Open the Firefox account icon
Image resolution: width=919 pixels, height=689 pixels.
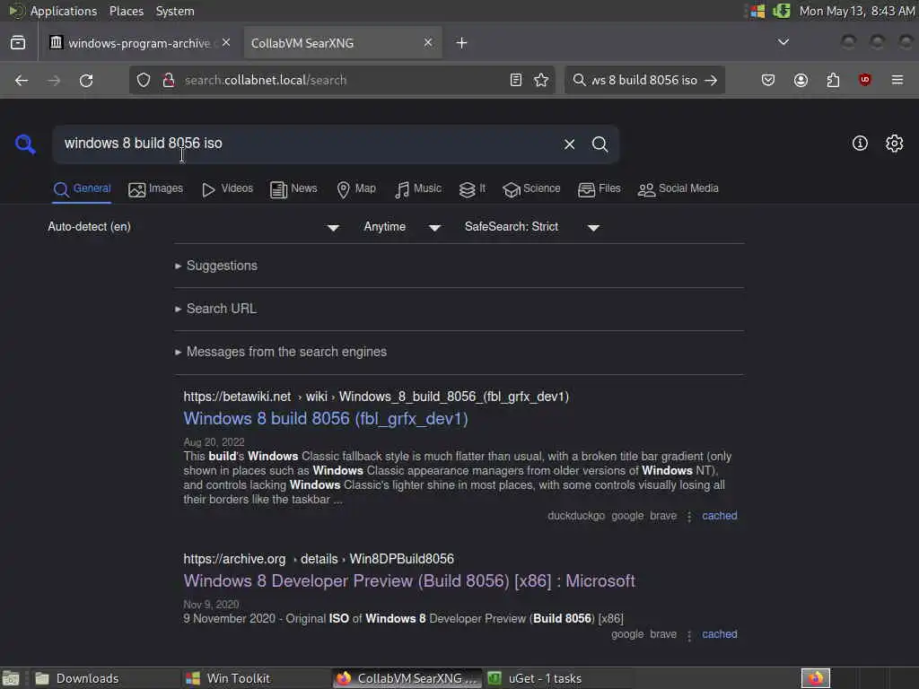click(801, 80)
